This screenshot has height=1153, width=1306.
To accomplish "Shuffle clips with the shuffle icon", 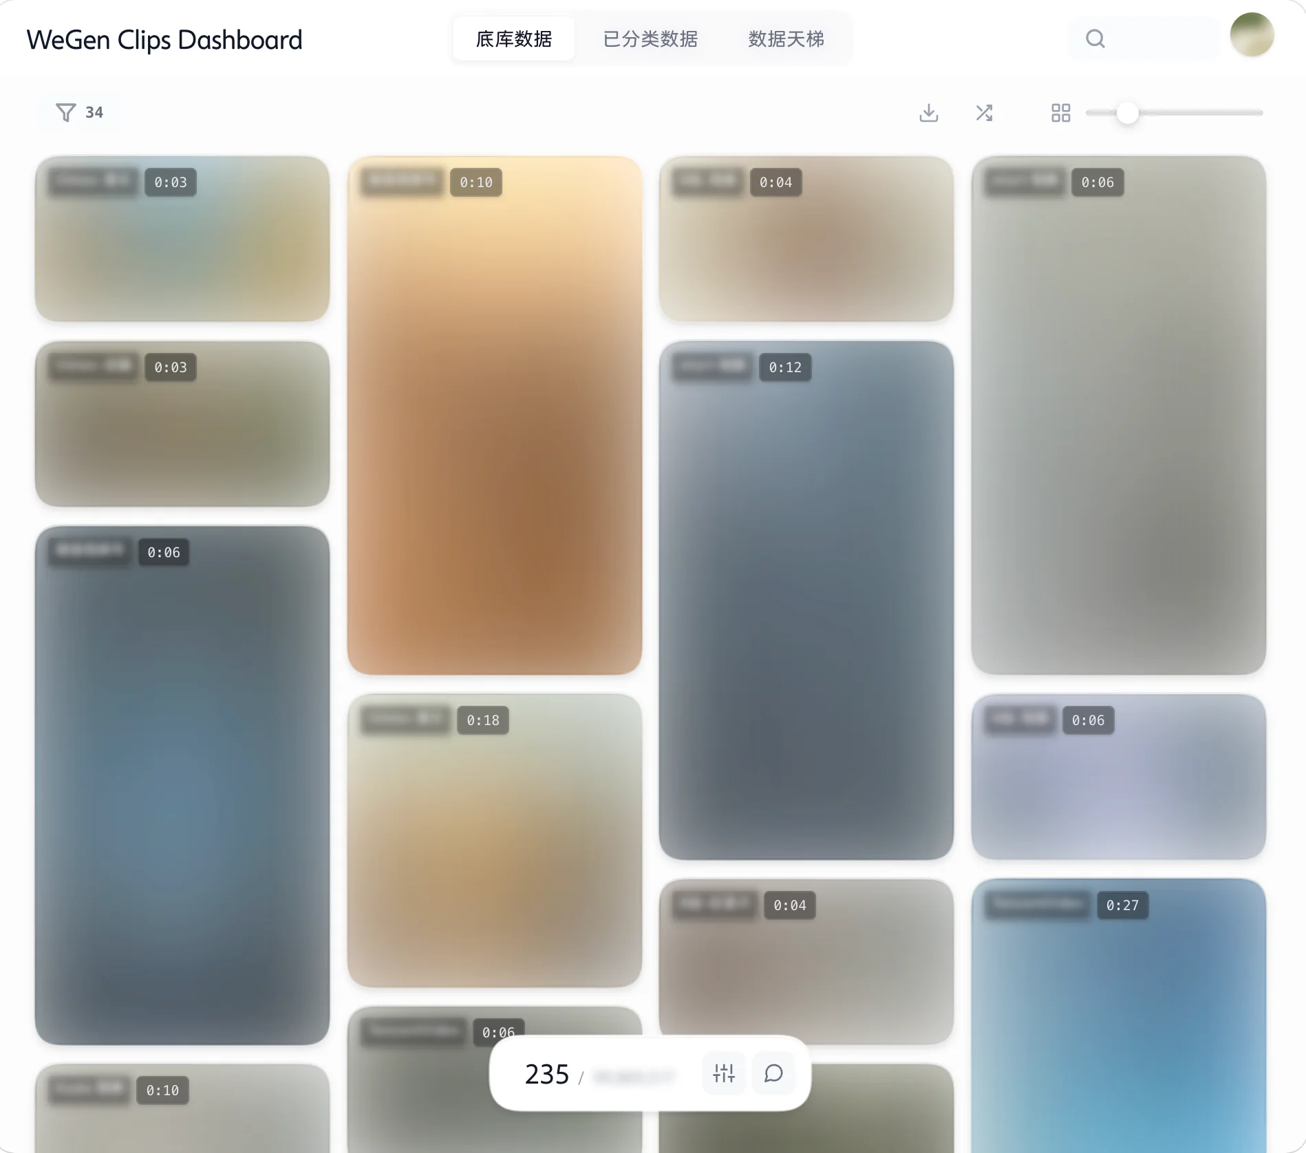I will click(x=984, y=113).
